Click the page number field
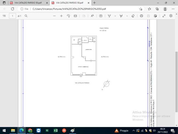This screenshot has width=178, height=134. point(13,16)
